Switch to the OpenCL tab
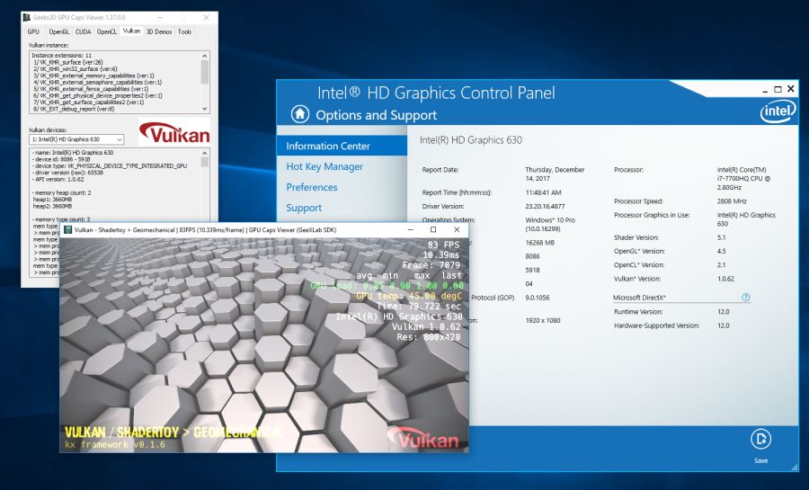The image size is (809, 490). [107, 32]
